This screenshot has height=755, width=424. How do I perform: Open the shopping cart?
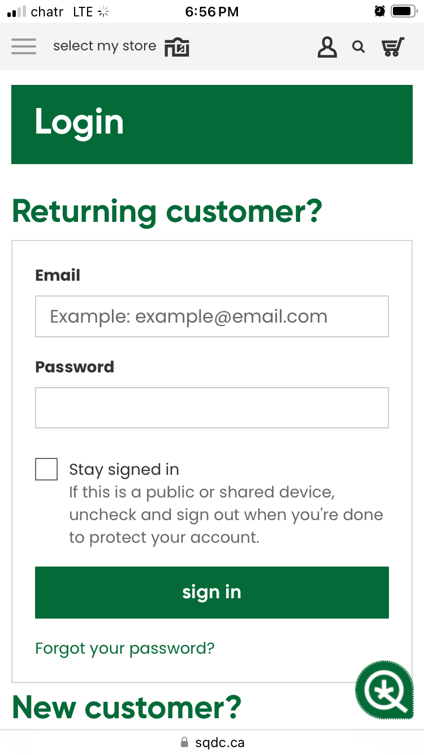tap(393, 47)
